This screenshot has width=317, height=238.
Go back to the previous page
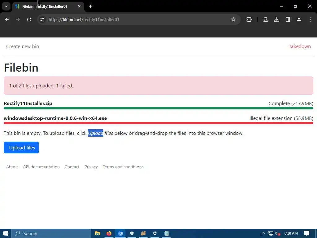(7, 20)
